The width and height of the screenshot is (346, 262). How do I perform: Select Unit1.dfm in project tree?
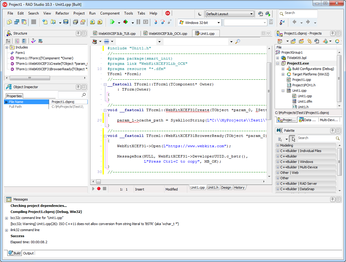click(x=305, y=101)
